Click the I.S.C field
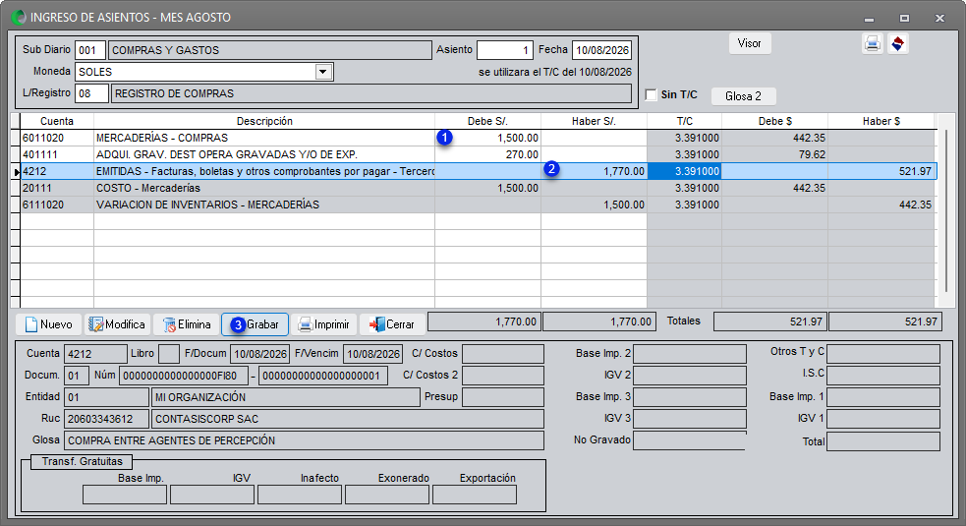966x526 pixels. [x=883, y=376]
